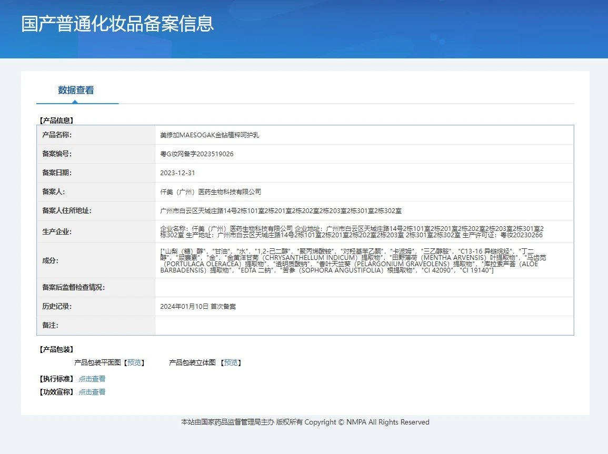Click the 备案日期 label cell
Screen dimensions: 608x454
coord(96,173)
